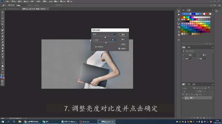Screen dimensions: 222x124
Task: Open layer filter kind dropdown
Action: click(187, 88)
